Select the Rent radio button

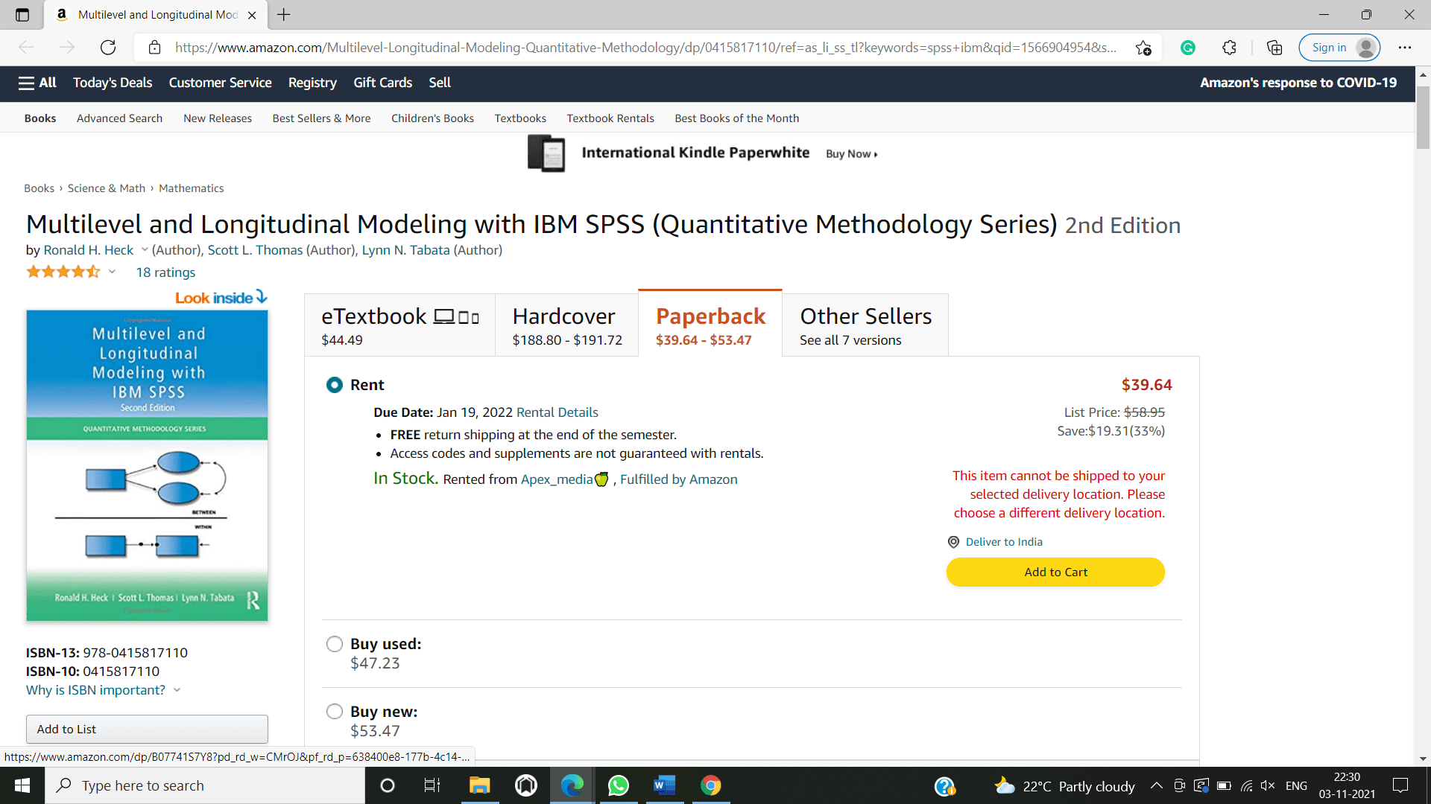tap(334, 384)
